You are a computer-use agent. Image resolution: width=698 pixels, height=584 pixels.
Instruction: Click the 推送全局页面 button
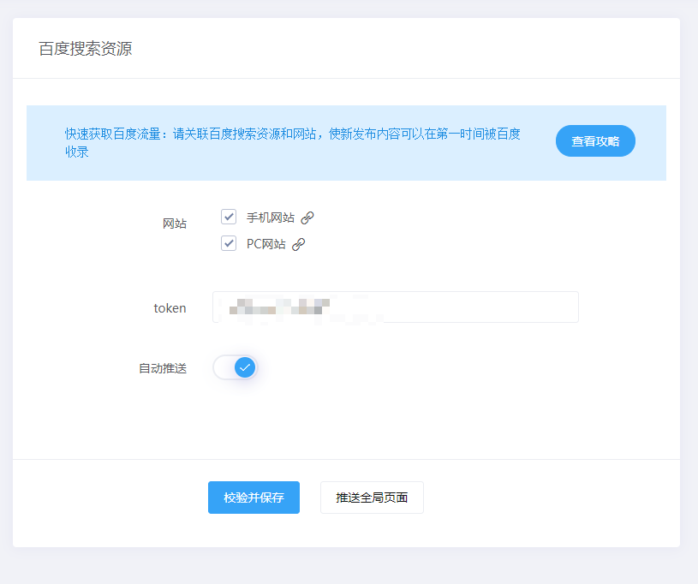(x=372, y=498)
